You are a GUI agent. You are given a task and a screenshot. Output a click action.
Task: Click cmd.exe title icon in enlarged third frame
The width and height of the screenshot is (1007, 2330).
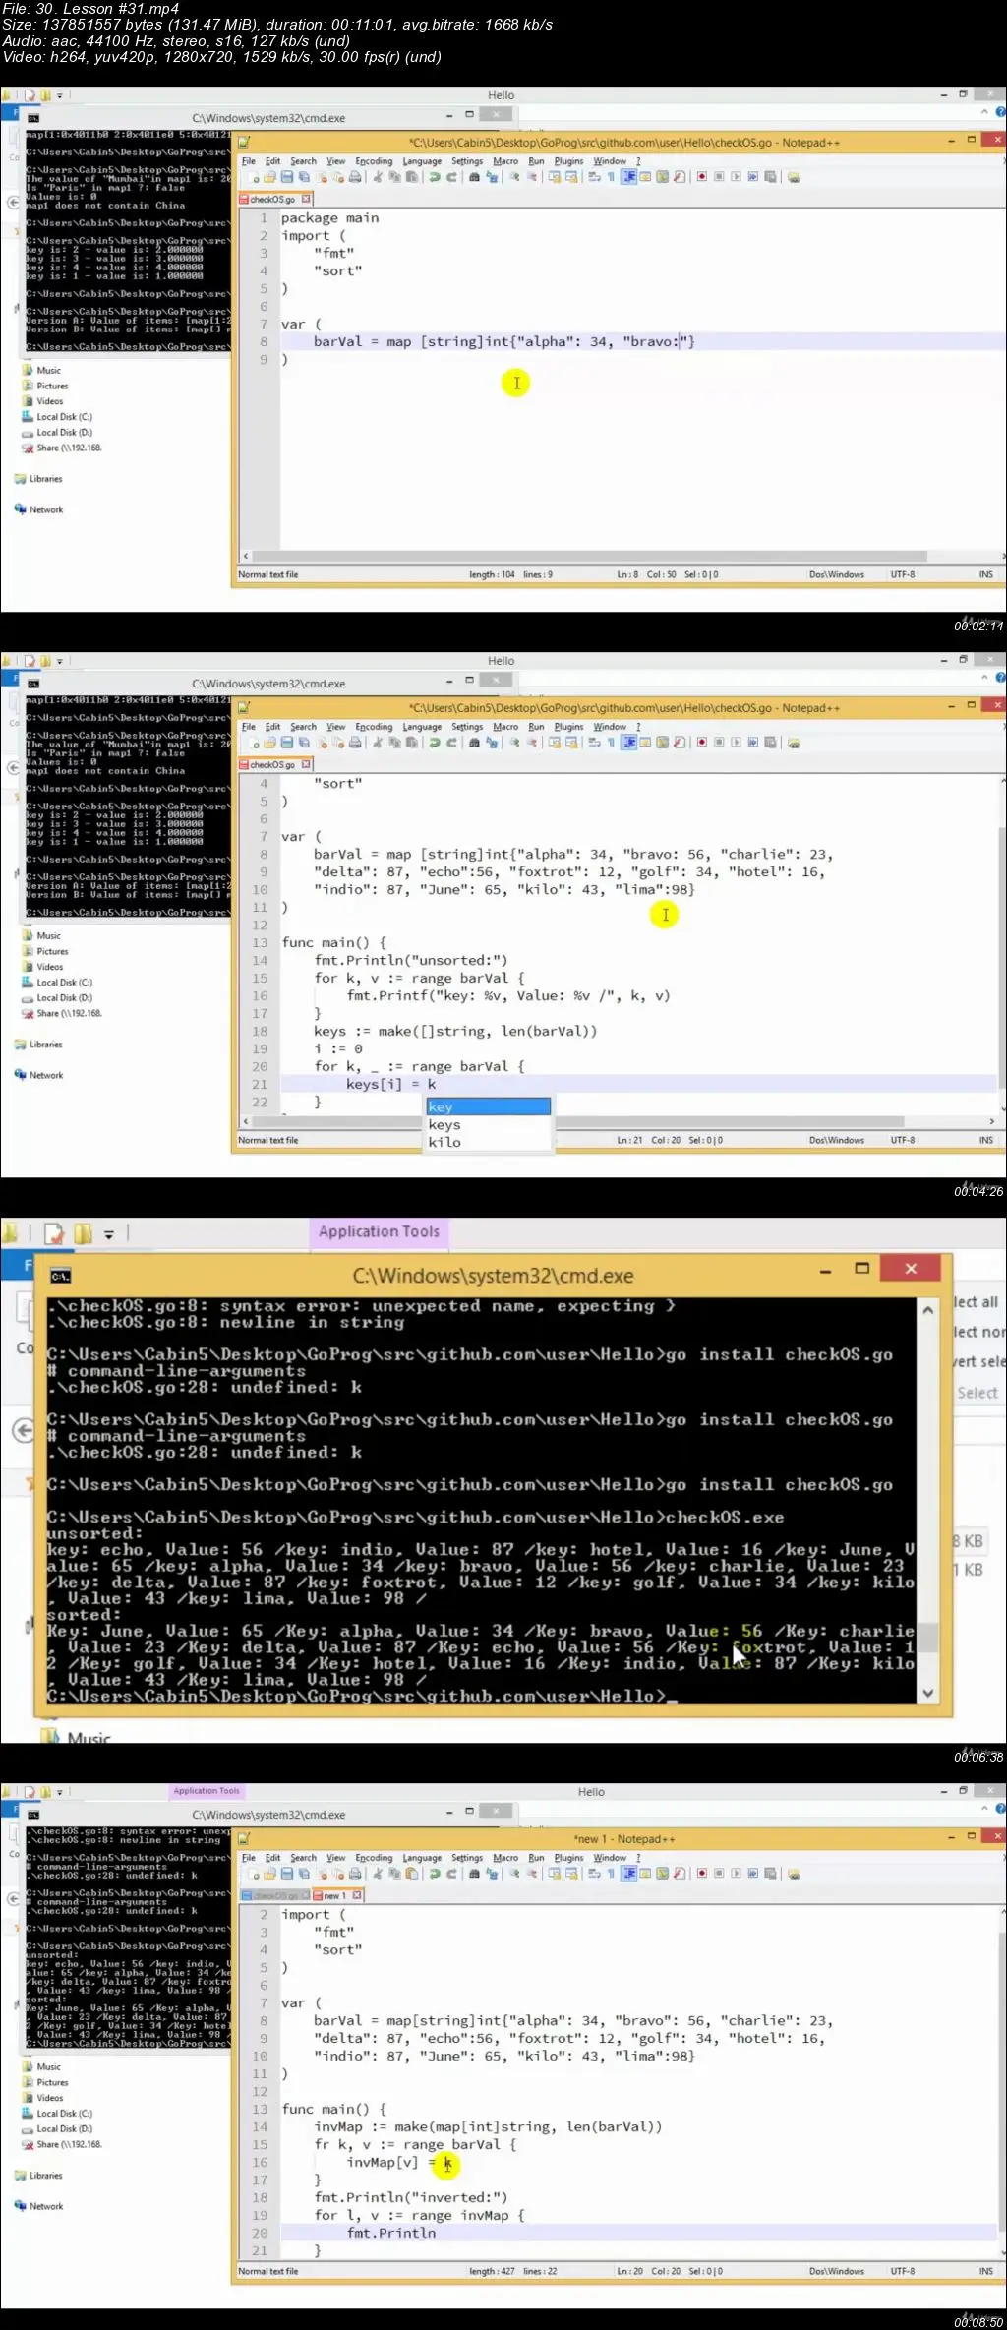point(60,1276)
